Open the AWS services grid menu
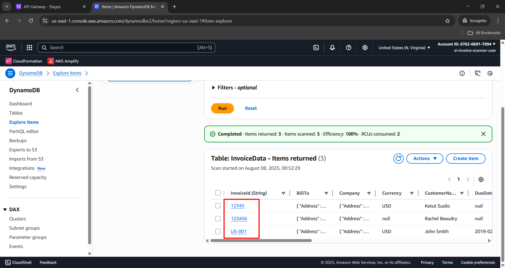The image size is (505, 268). (29, 48)
